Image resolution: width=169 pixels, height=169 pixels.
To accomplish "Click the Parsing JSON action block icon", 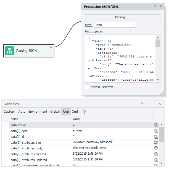I will click(x=9, y=51).
